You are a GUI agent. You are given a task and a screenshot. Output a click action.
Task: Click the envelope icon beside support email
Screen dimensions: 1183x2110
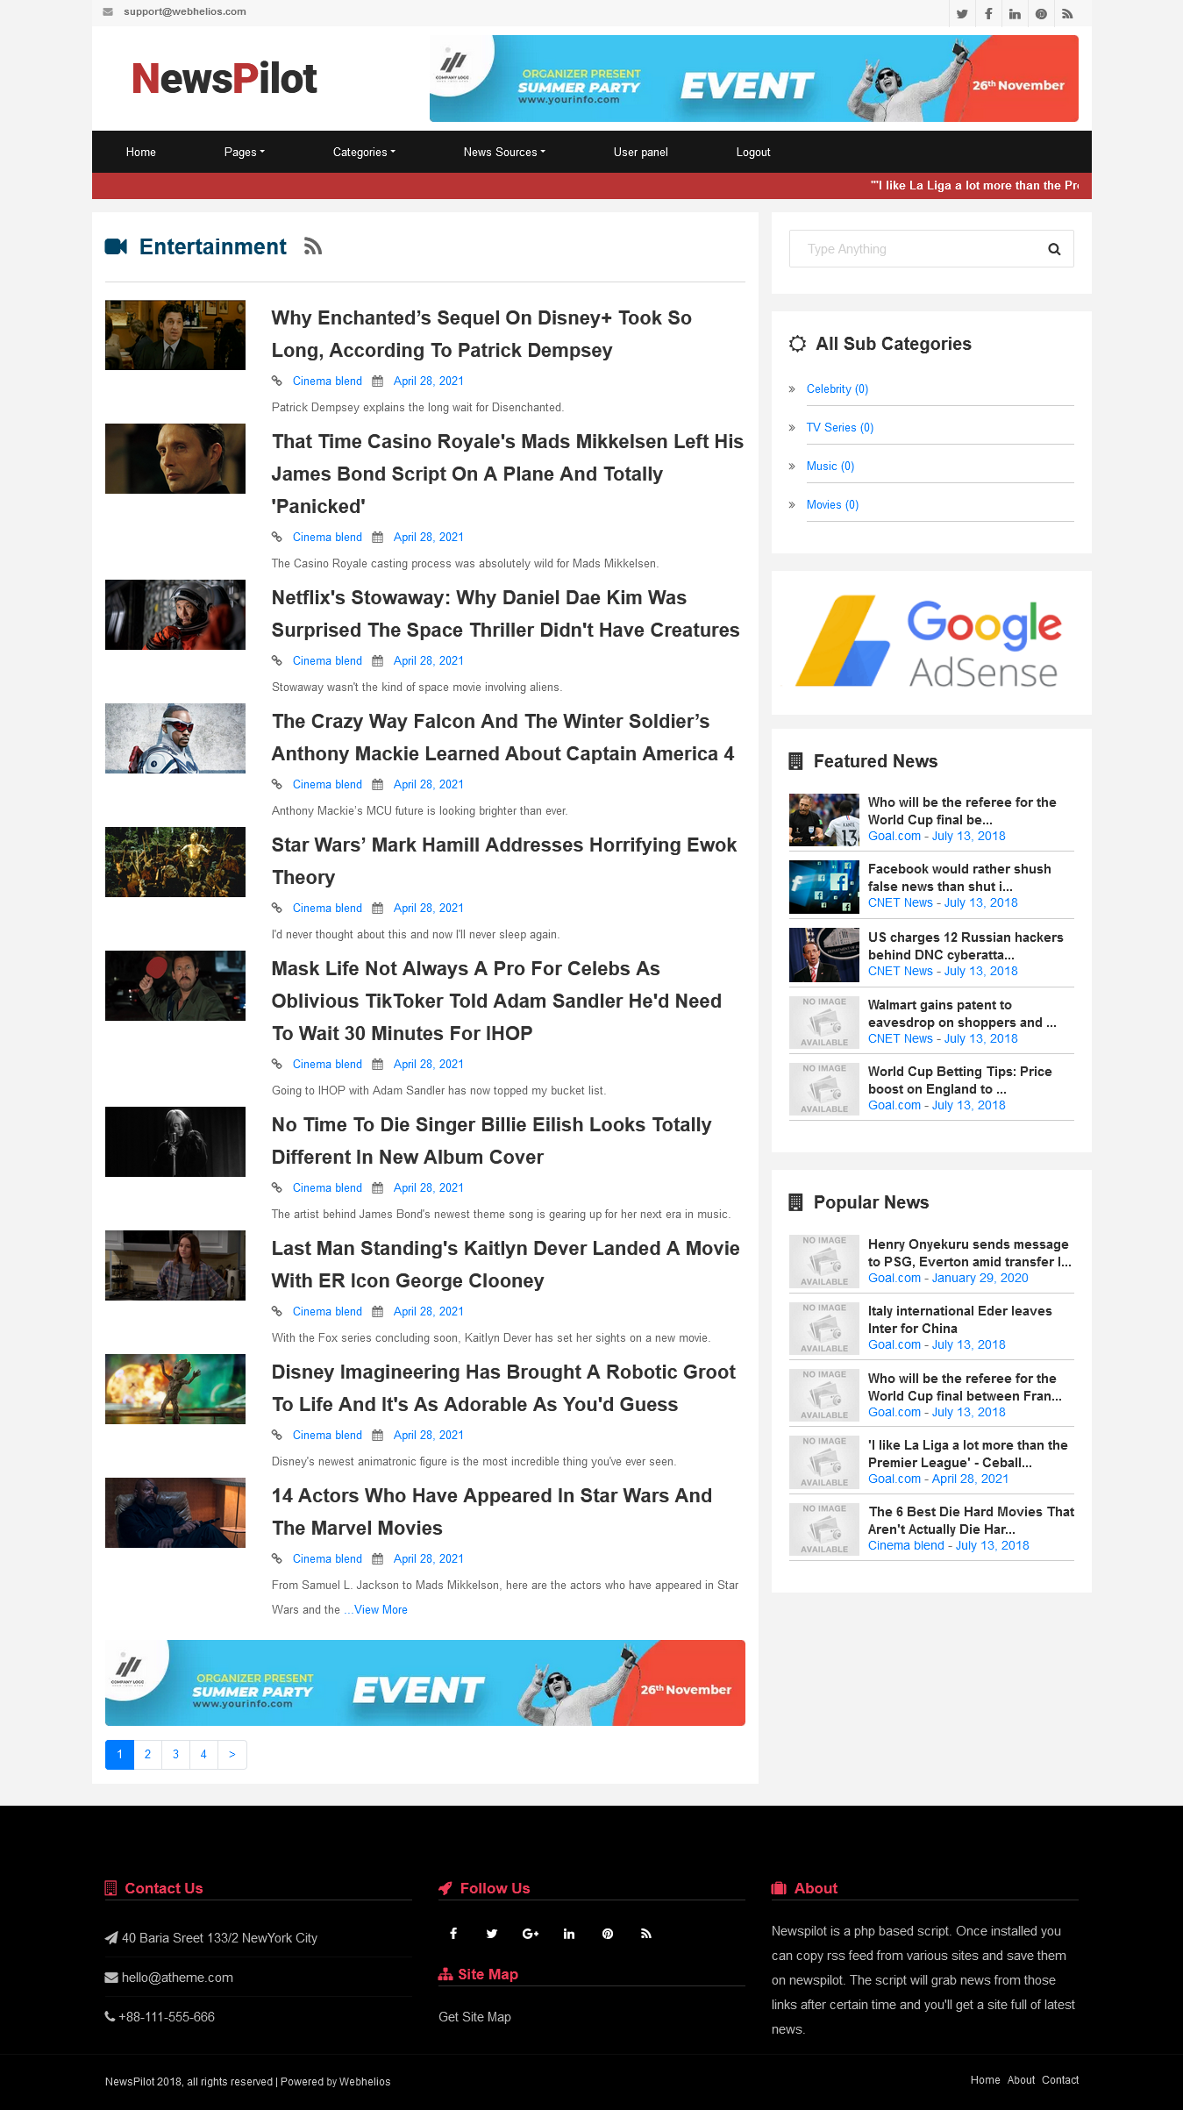[x=108, y=12]
